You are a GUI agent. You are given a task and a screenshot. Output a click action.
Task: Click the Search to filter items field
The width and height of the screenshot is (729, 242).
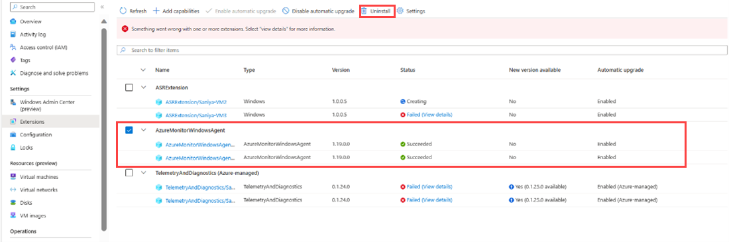pyautogui.click(x=422, y=50)
